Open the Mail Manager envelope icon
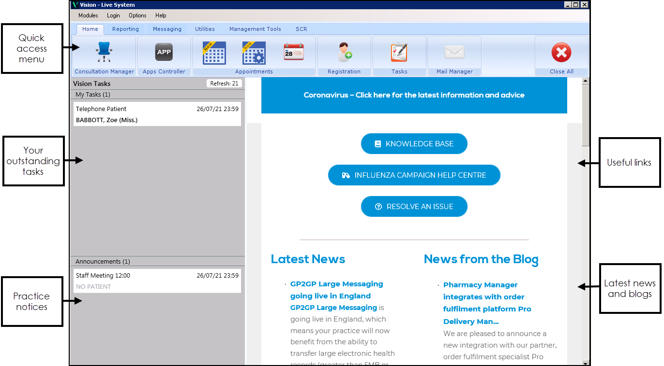664x366 pixels. (454, 52)
